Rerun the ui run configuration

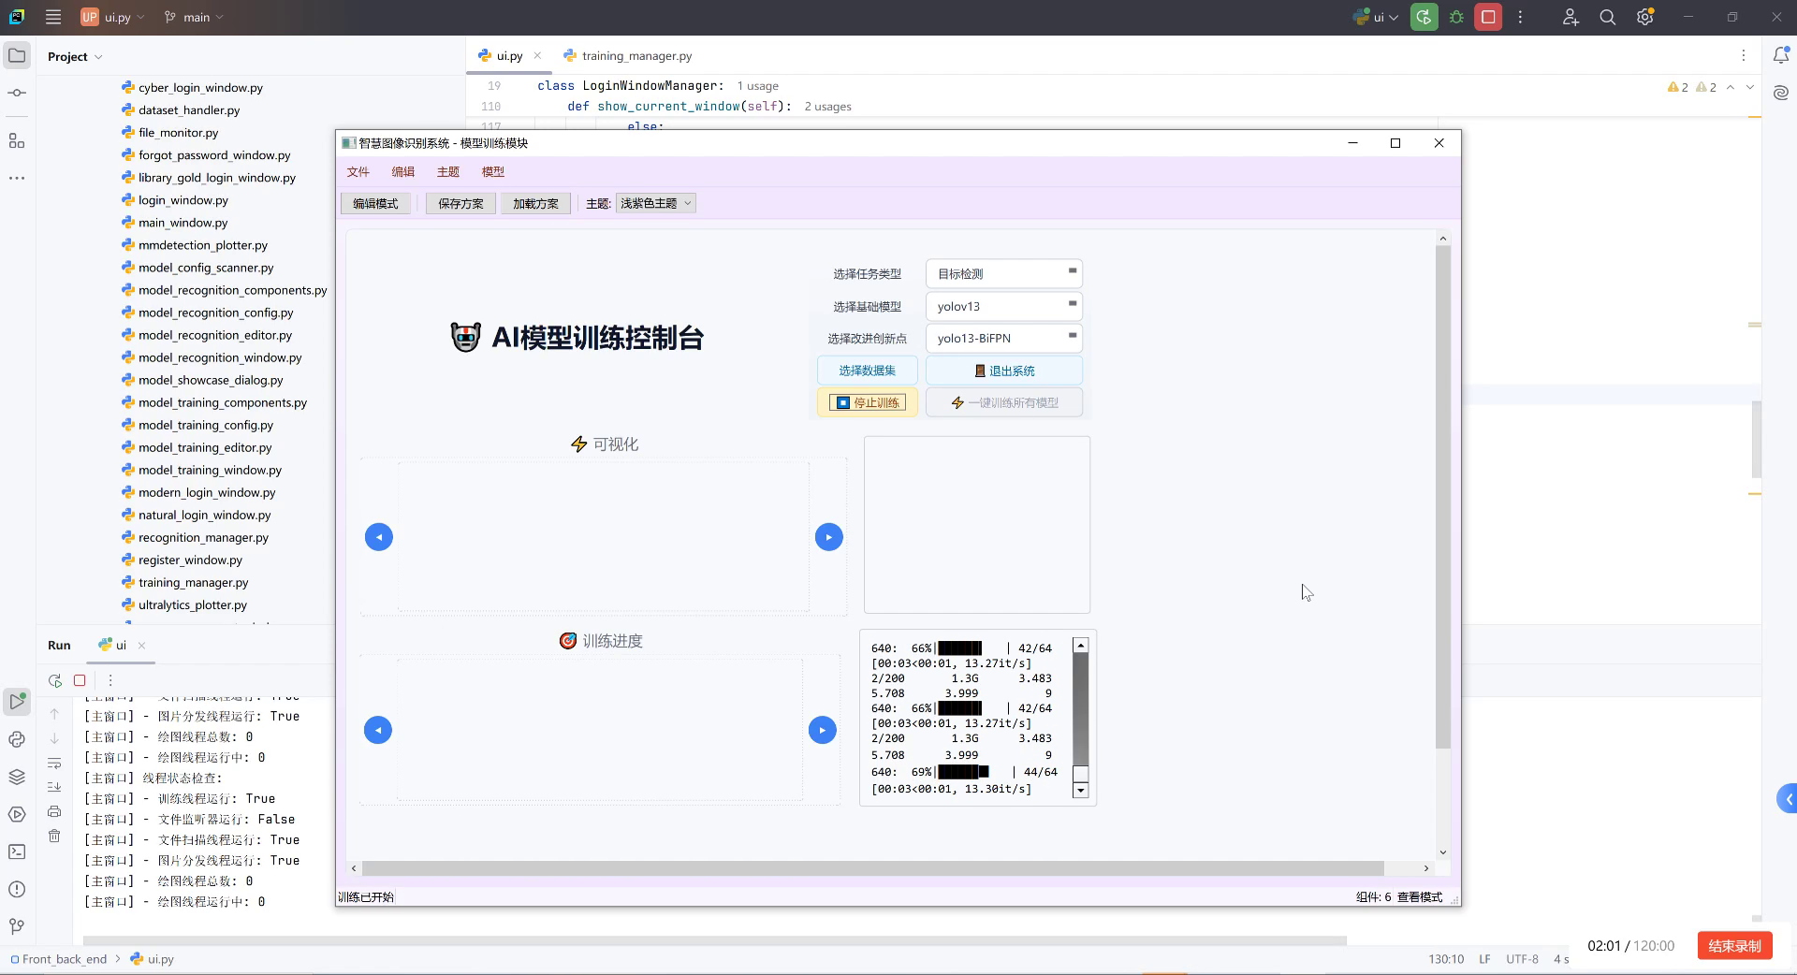pyautogui.click(x=54, y=680)
